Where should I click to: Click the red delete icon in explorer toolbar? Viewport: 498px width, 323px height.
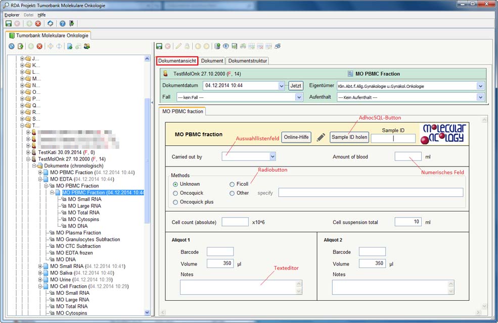point(39,46)
